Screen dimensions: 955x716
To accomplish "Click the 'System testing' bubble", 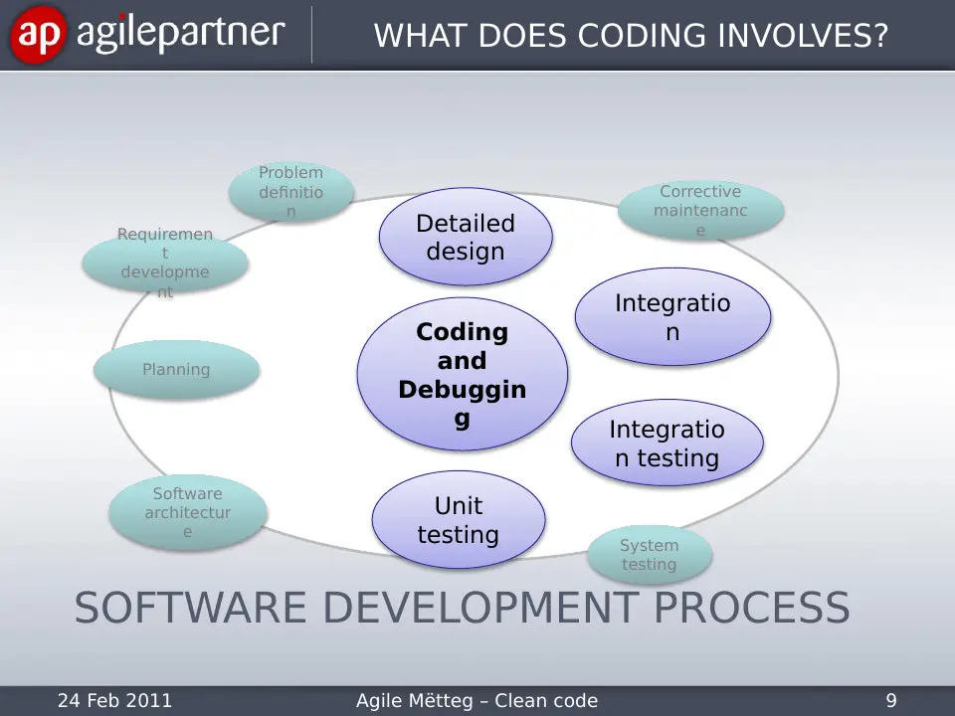I will point(650,555).
